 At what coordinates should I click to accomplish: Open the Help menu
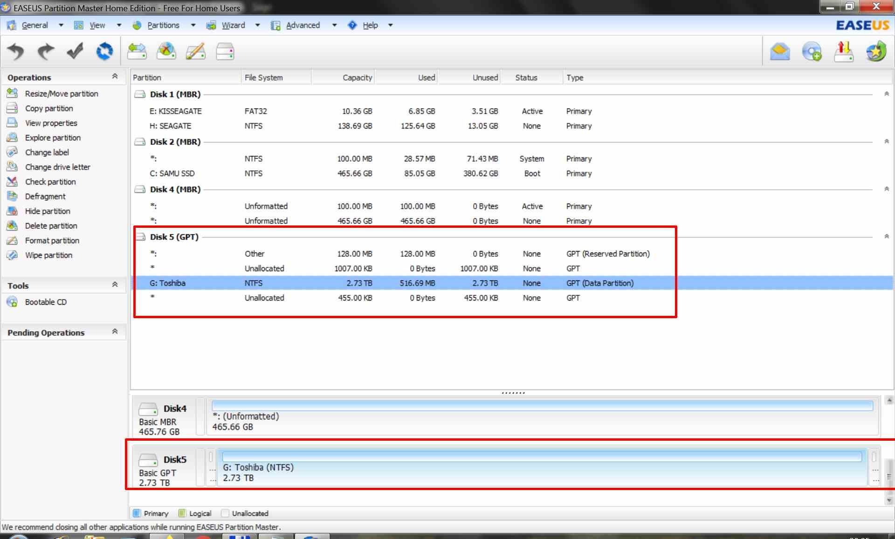coord(370,25)
